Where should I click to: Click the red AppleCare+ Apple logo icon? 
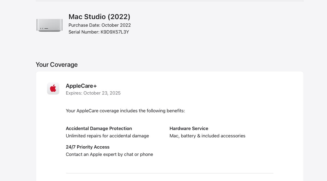coord(53,89)
